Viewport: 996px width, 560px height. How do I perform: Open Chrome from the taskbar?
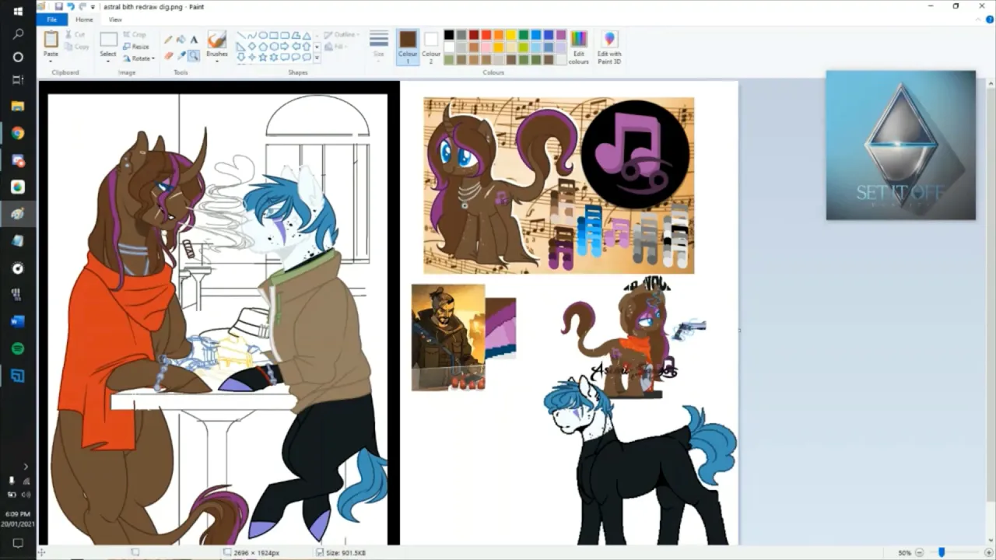click(x=18, y=134)
